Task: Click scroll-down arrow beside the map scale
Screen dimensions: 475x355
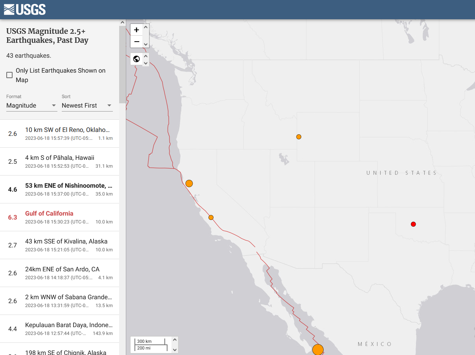Action: point(175,350)
